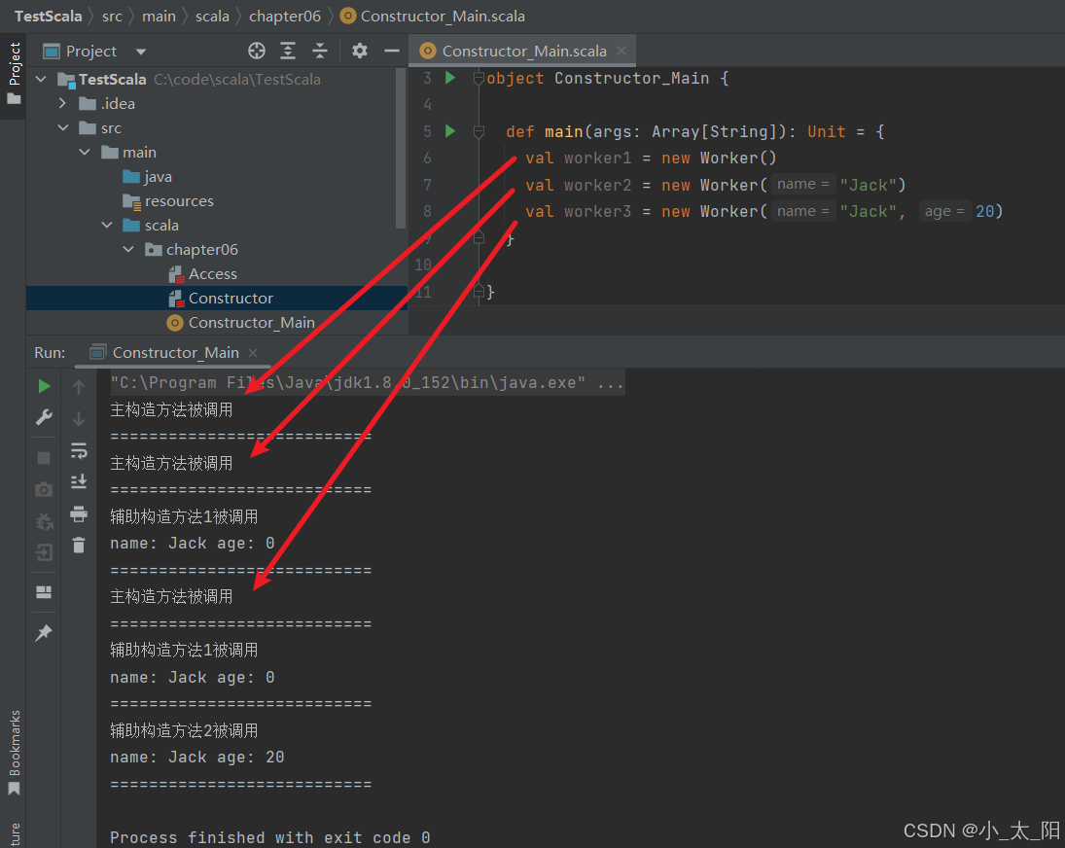1065x848 pixels.
Task: Run object Constructor_Main via gutter arrow at line 3
Action: (x=449, y=78)
